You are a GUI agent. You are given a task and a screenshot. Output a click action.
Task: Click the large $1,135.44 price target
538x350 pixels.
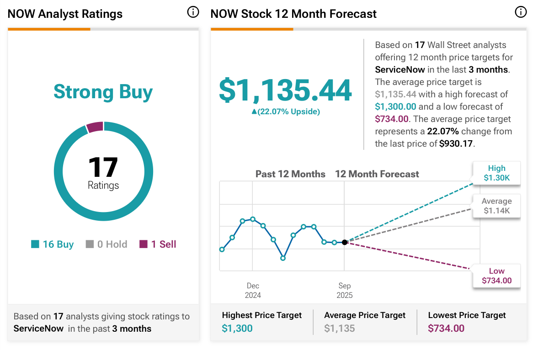tap(285, 90)
